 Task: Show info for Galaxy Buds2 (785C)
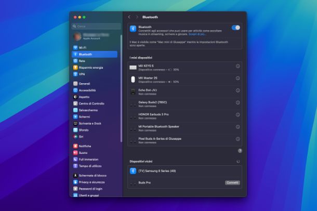pyautogui.click(x=238, y=102)
